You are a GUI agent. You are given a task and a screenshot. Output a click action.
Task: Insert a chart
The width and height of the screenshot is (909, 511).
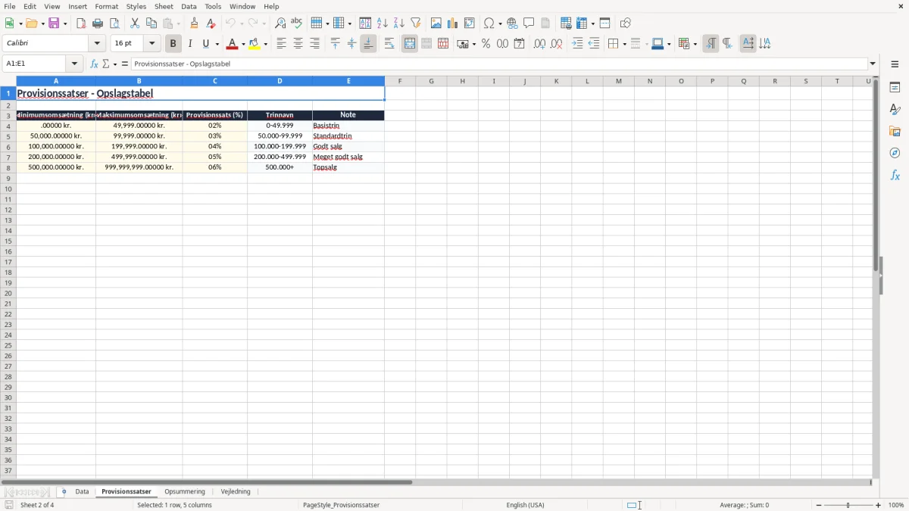pyautogui.click(x=453, y=23)
